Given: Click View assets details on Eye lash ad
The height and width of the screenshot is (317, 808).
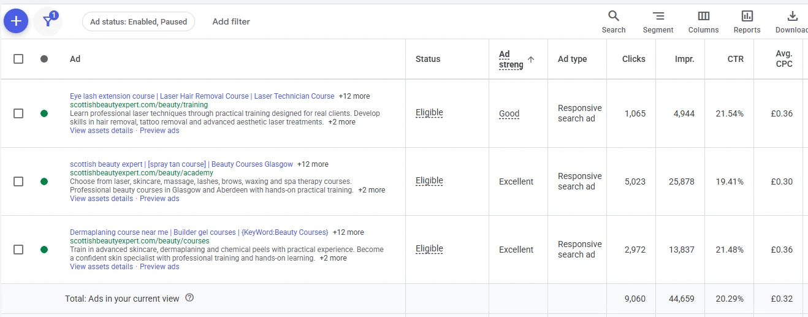Looking at the screenshot, I should pyautogui.click(x=101, y=131).
